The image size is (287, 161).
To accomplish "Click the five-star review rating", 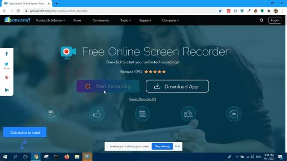I will pyautogui.click(x=155, y=72).
